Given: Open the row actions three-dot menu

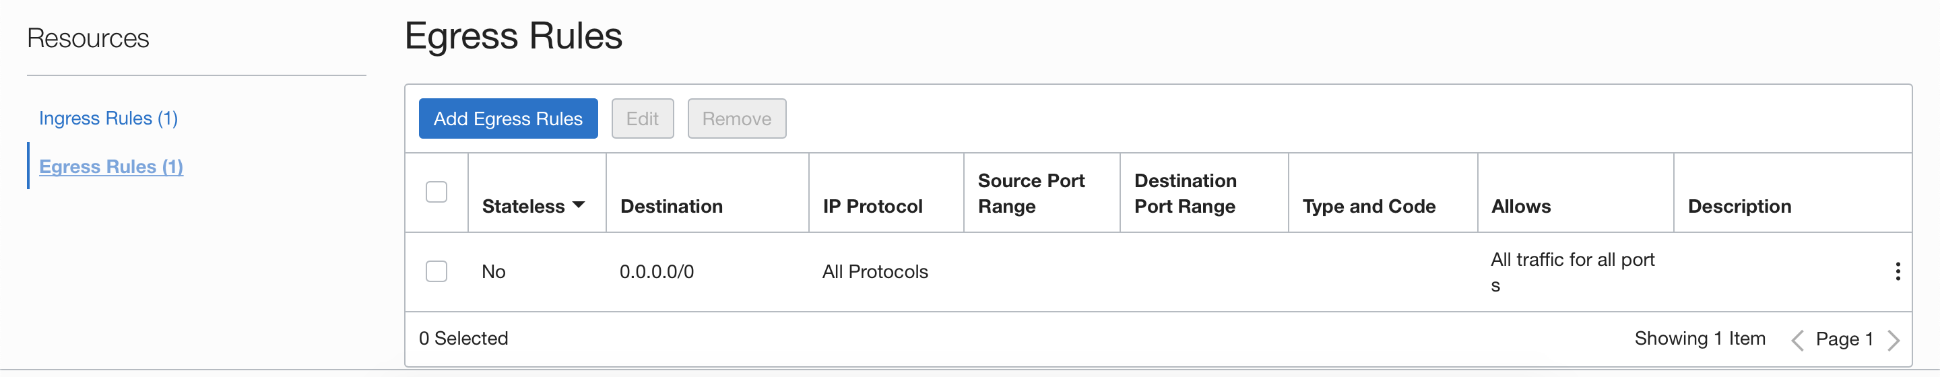Looking at the screenshot, I should tap(1897, 272).
